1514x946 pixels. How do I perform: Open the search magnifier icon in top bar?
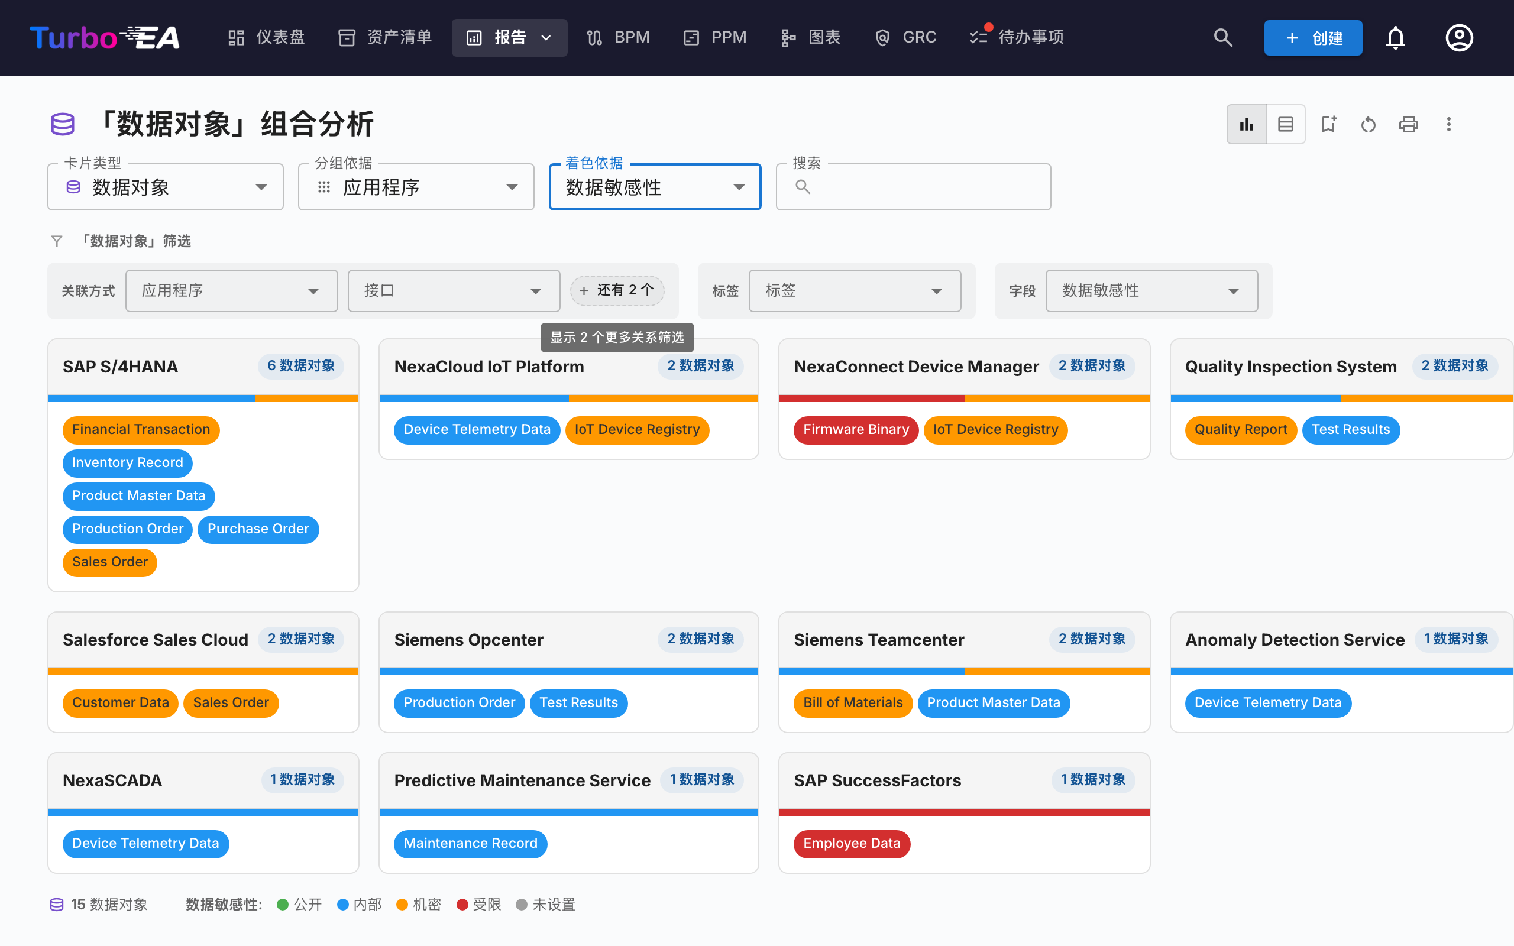(1223, 37)
